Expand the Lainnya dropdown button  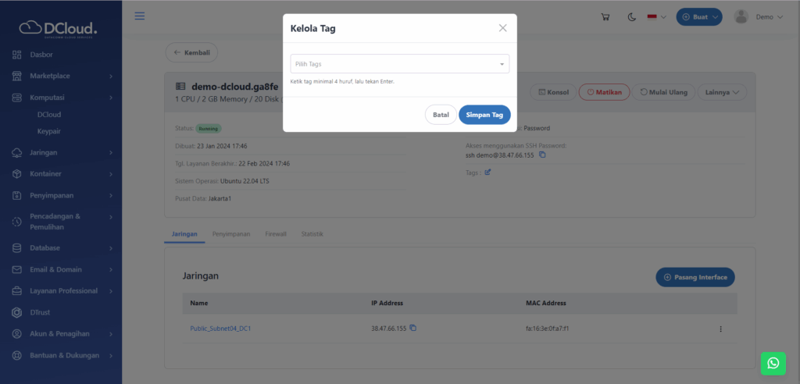(x=722, y=92)
